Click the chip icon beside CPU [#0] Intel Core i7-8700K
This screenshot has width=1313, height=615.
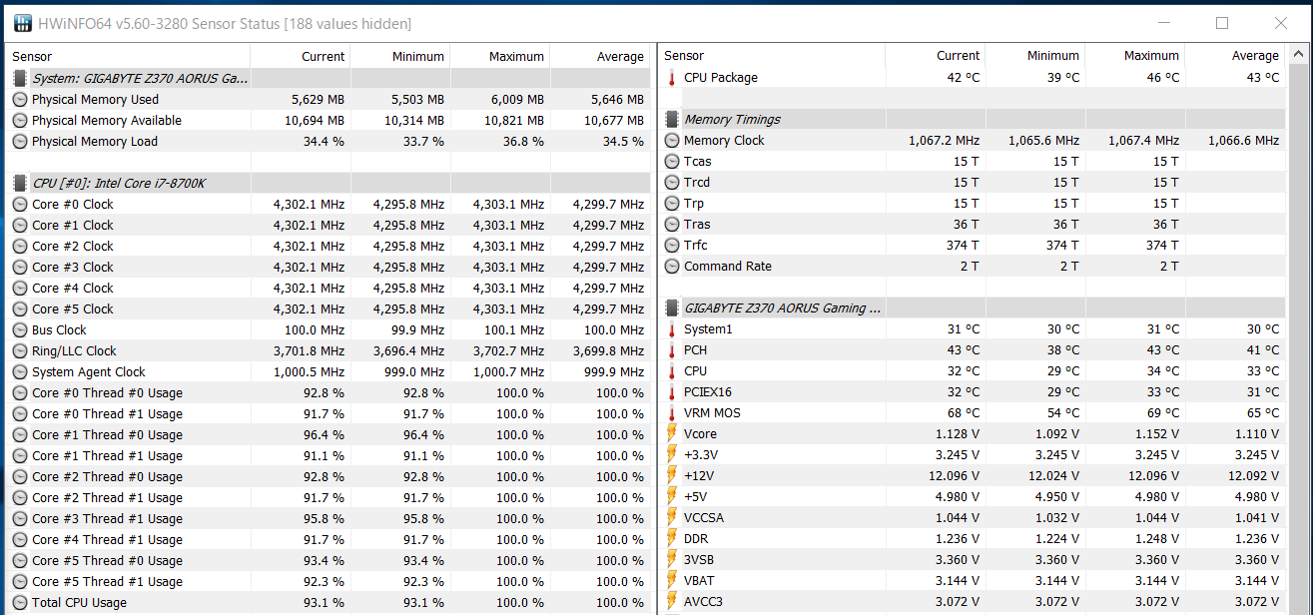20,183
